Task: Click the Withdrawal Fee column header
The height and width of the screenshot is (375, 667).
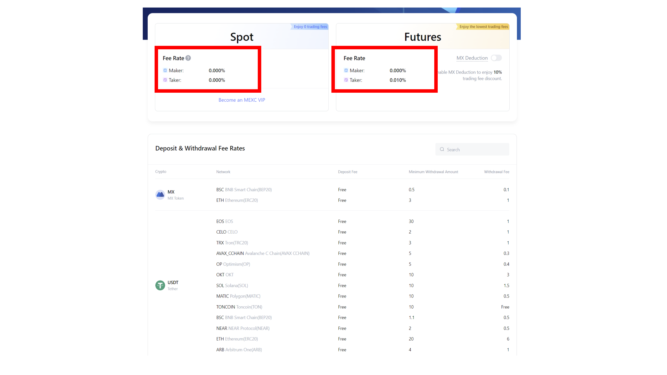Action: 496,172
